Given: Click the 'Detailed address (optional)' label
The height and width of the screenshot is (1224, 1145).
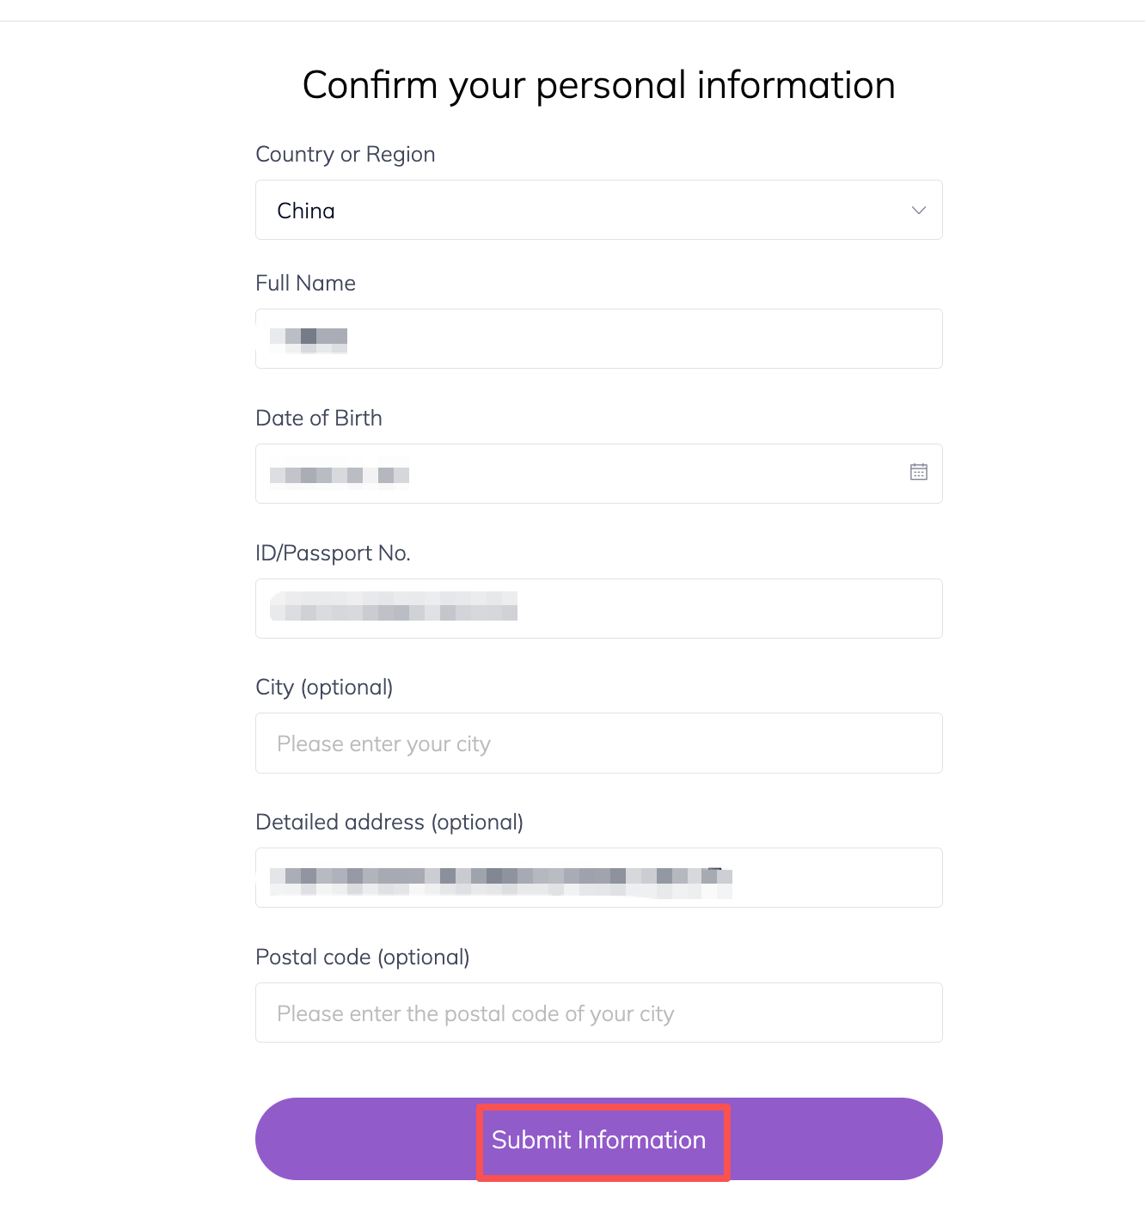Looking at the screenshot, I should tap(389, 822).
